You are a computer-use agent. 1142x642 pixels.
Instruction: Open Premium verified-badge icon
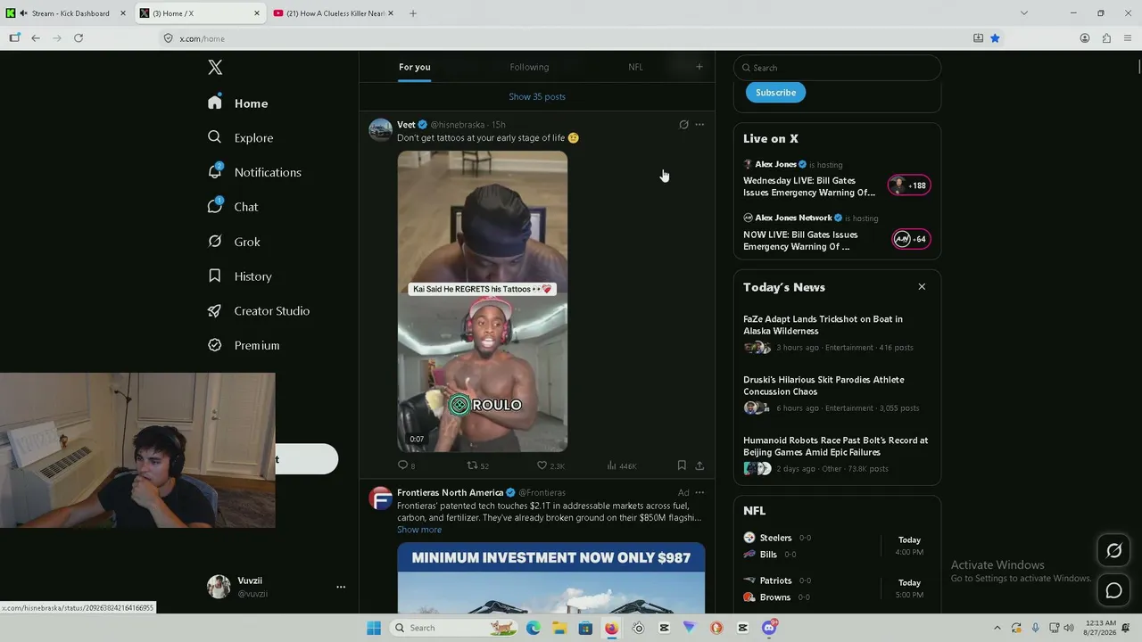(215, 345)
